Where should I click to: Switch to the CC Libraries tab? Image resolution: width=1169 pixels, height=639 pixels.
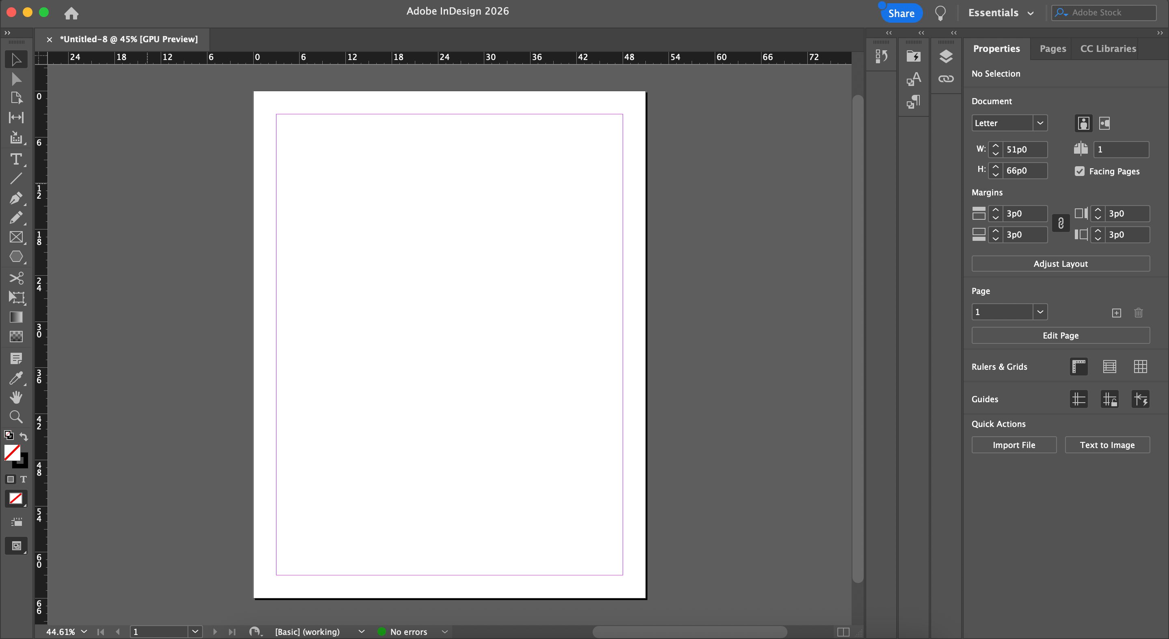[1108, 49]
